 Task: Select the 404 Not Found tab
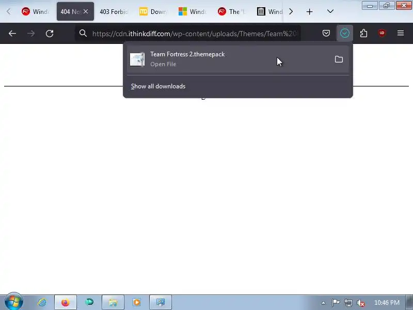pos(71,11)
